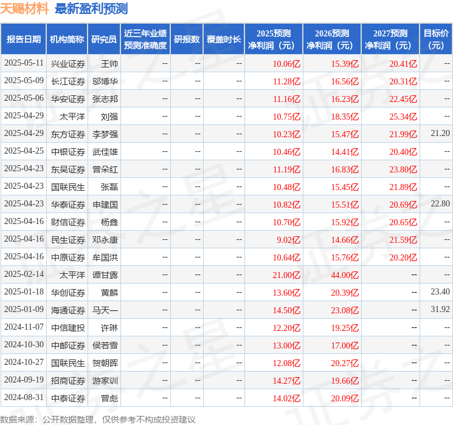
Task: Sort by 报告日期 column header
Action: coord(23,39)
